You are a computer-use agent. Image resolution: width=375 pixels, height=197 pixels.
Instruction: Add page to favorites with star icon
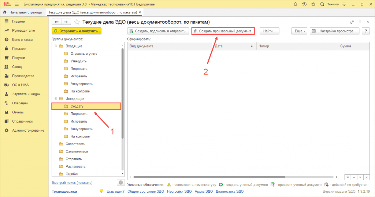(x=77, y=22)
